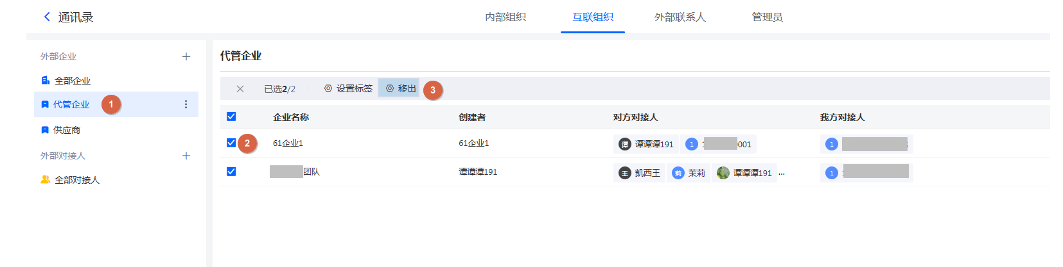Open the more options menu for 代管企业
The image size is (1063, 267).
pyautogui.click(x=186, y=104)
